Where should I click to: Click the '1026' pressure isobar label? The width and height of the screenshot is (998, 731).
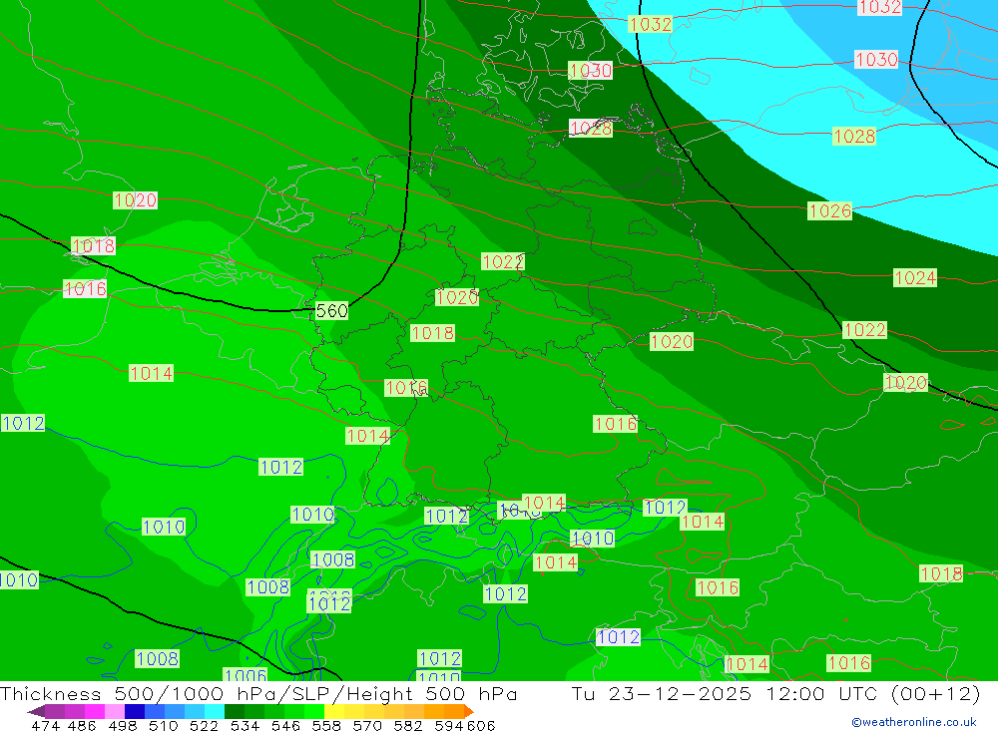coord(829,210)
